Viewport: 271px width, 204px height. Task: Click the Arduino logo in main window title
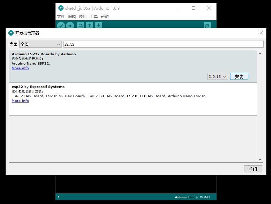tap(61, 8)
